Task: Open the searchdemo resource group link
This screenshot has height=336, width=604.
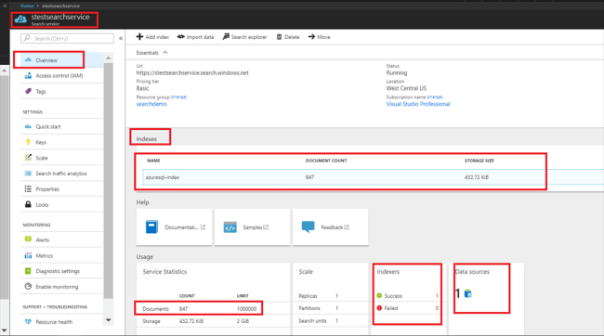Action: pos(151,104)
